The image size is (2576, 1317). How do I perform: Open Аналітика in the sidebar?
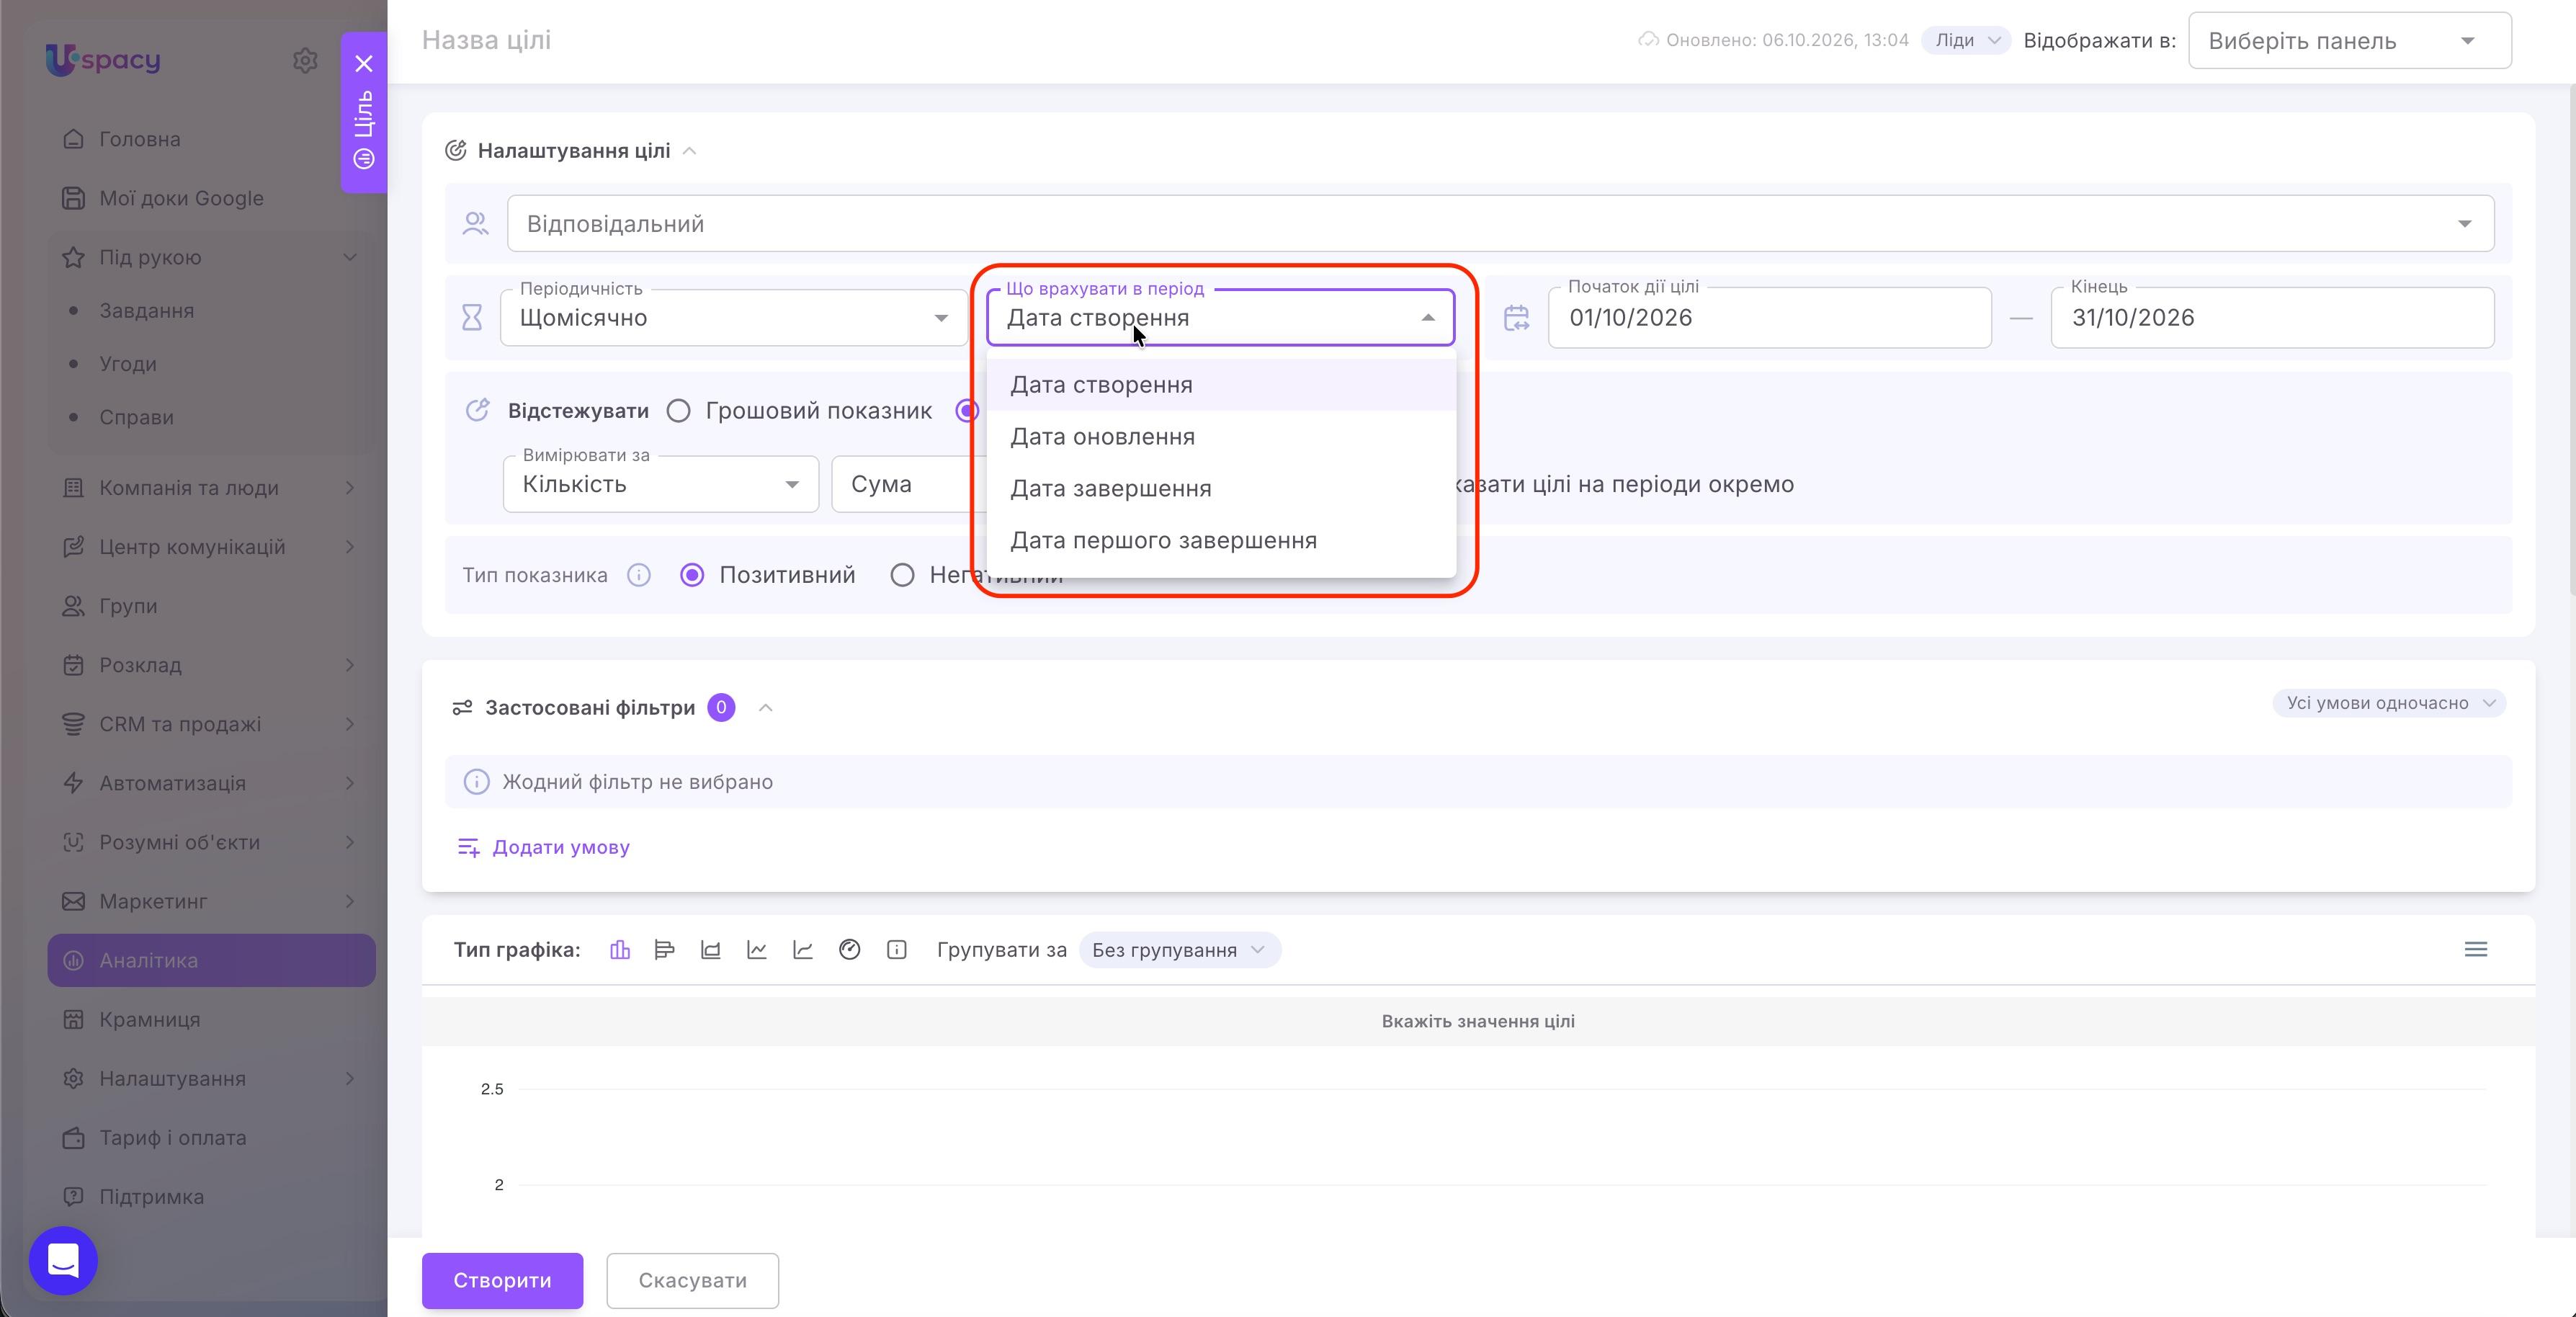(211, 961)
